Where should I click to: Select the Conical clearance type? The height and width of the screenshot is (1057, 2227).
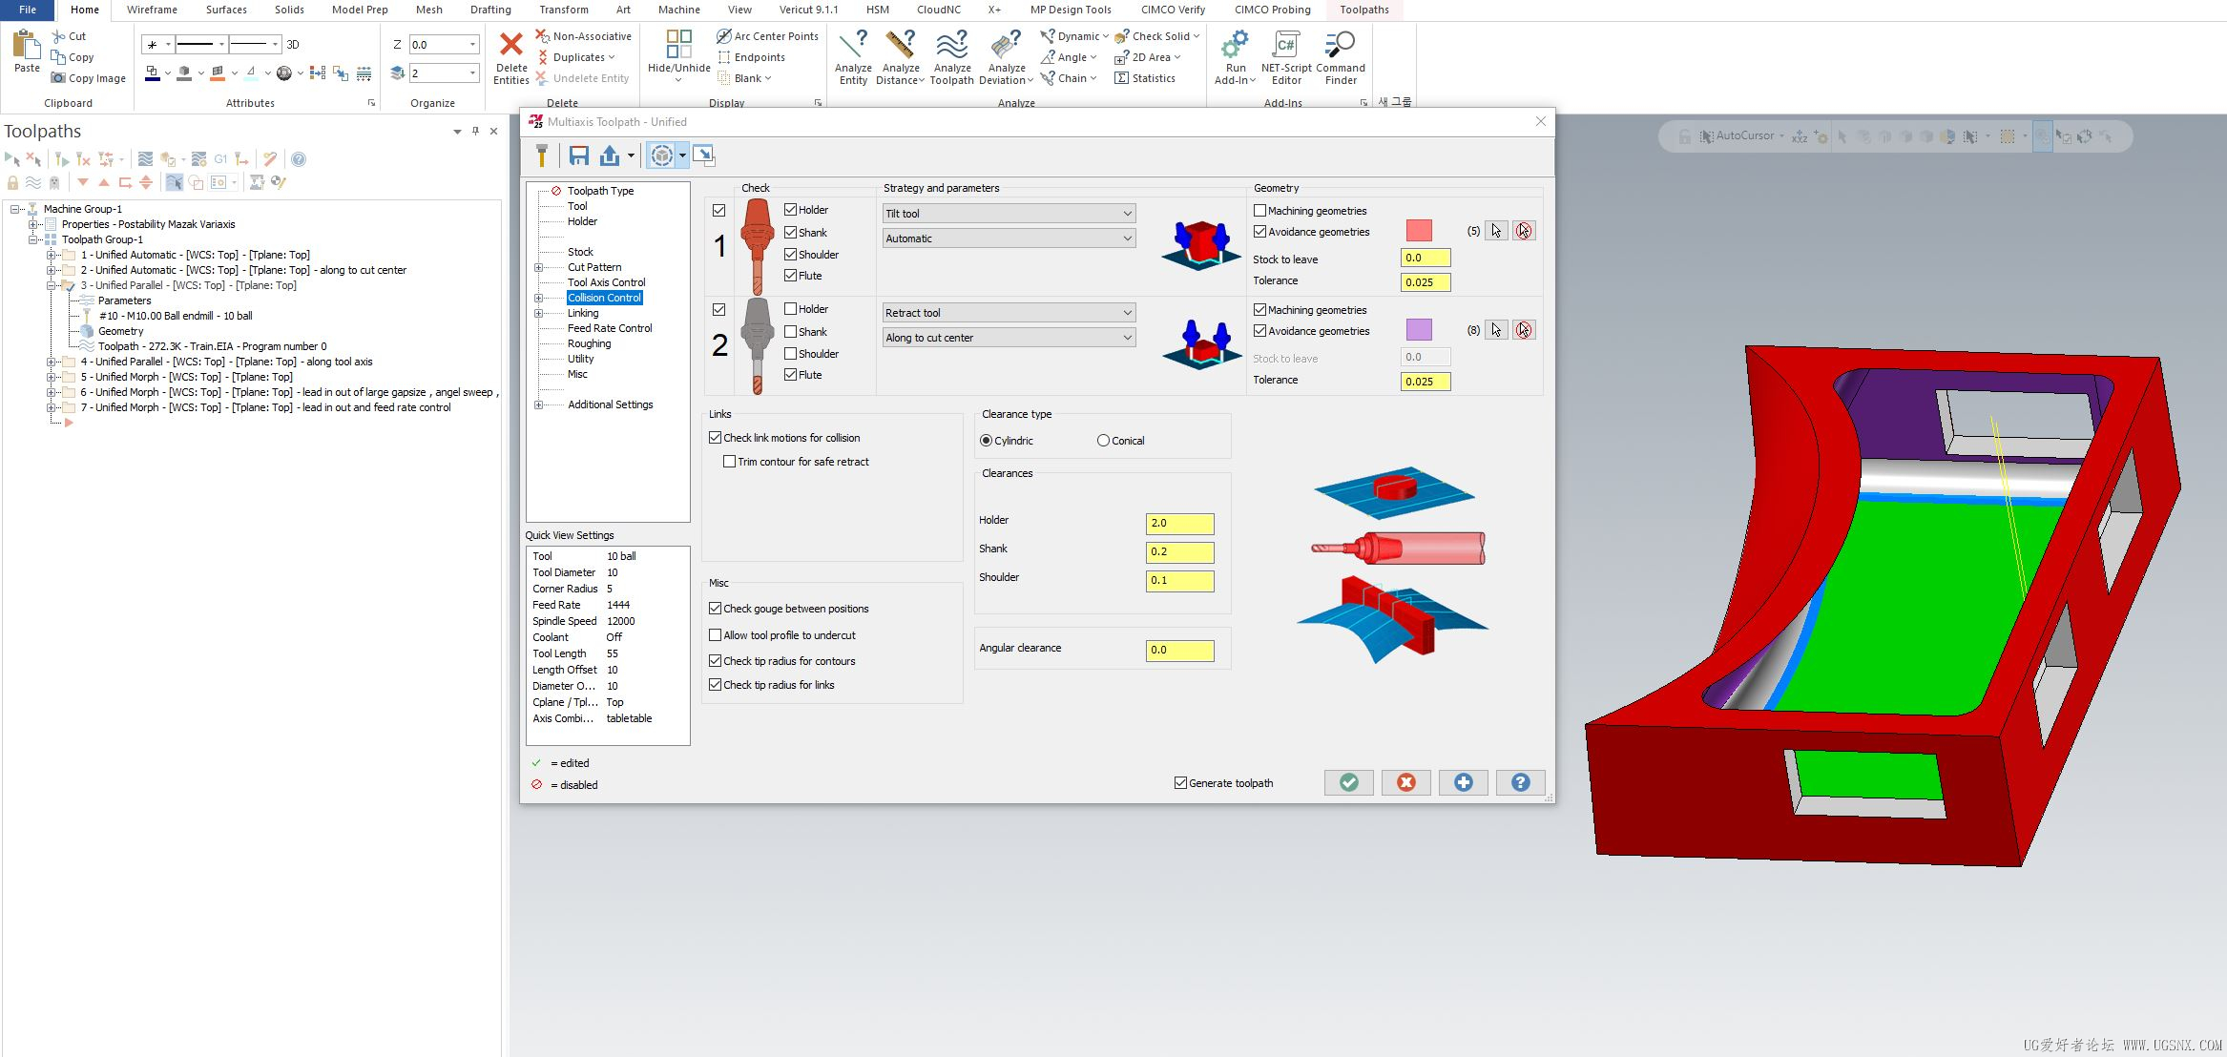(1103, 441)
